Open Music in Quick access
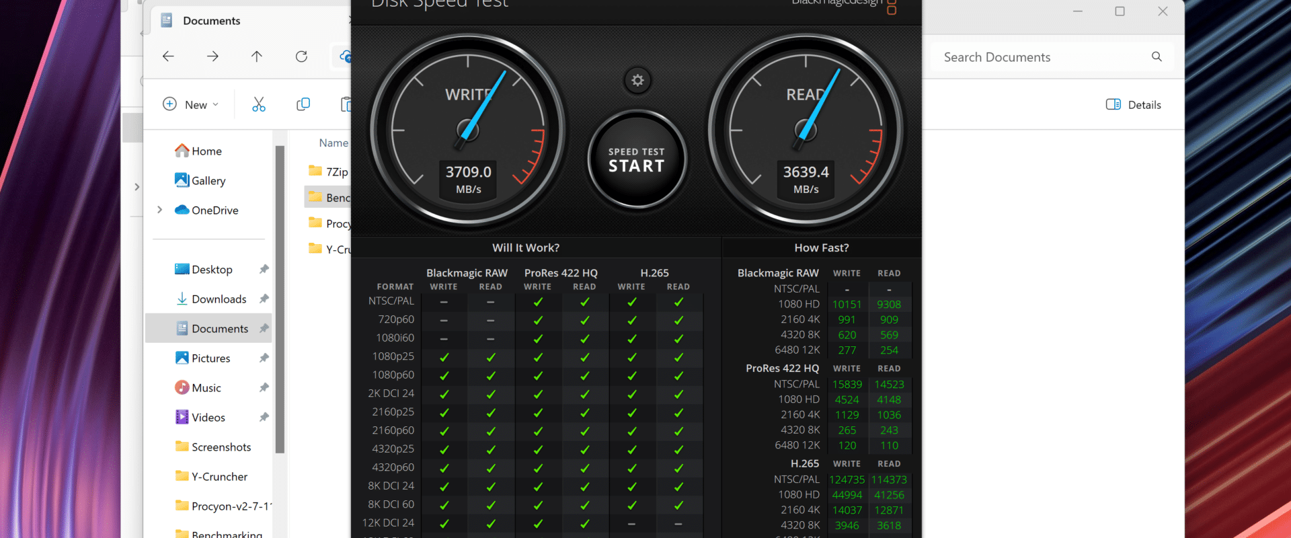Screen dimensions: 1291x538 [198, 388]
